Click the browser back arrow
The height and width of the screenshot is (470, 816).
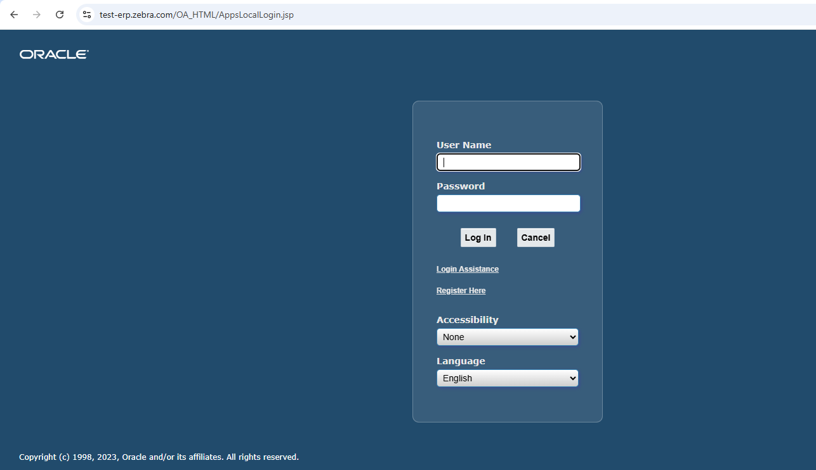coord(14,15)
